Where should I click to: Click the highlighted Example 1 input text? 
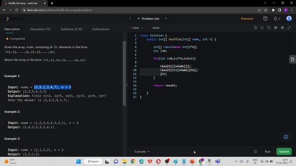click(52, 87)
